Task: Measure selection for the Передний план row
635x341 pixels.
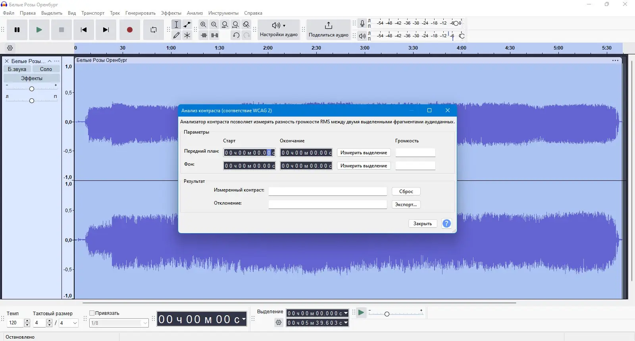Action: click(364, 153)
